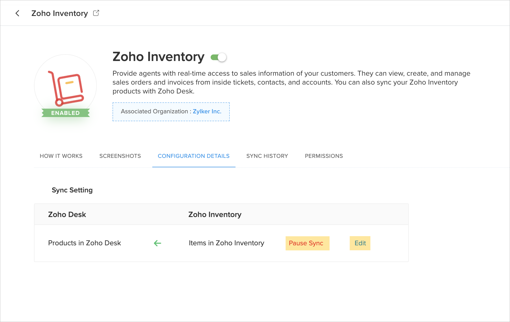Open Zoho Inventory external link icon
This screenshot has width=510, height=322.
coord(96,13)
